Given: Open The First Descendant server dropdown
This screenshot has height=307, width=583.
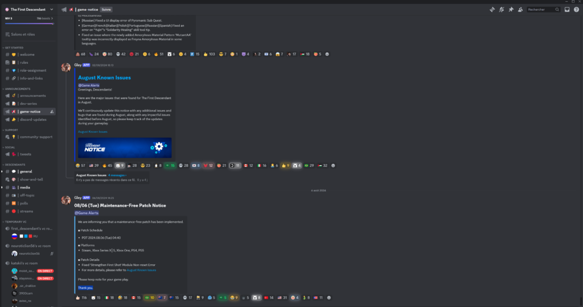Looking at the screenshot, I should point(29,9).
